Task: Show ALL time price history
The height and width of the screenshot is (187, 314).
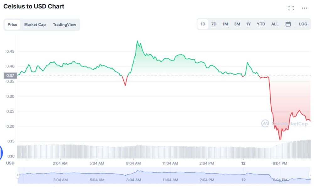Action: coord(275,24)
